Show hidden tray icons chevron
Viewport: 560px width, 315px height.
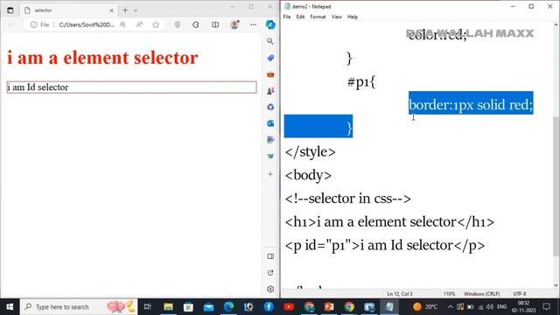pyautogui.click(x=451, y=307)
